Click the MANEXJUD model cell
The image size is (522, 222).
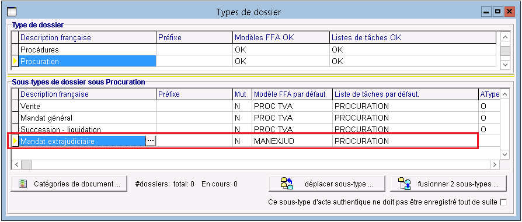pos(293,141)
